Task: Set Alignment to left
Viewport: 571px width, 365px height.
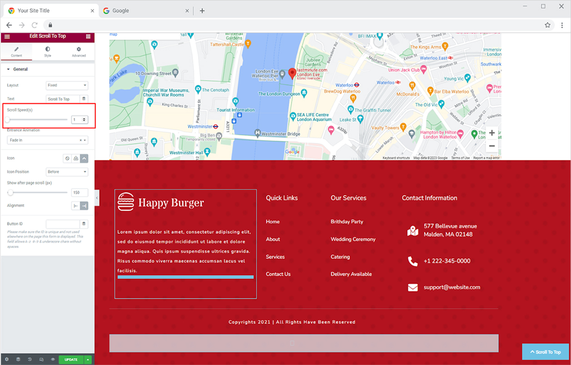Action: (x=76, y=206)
